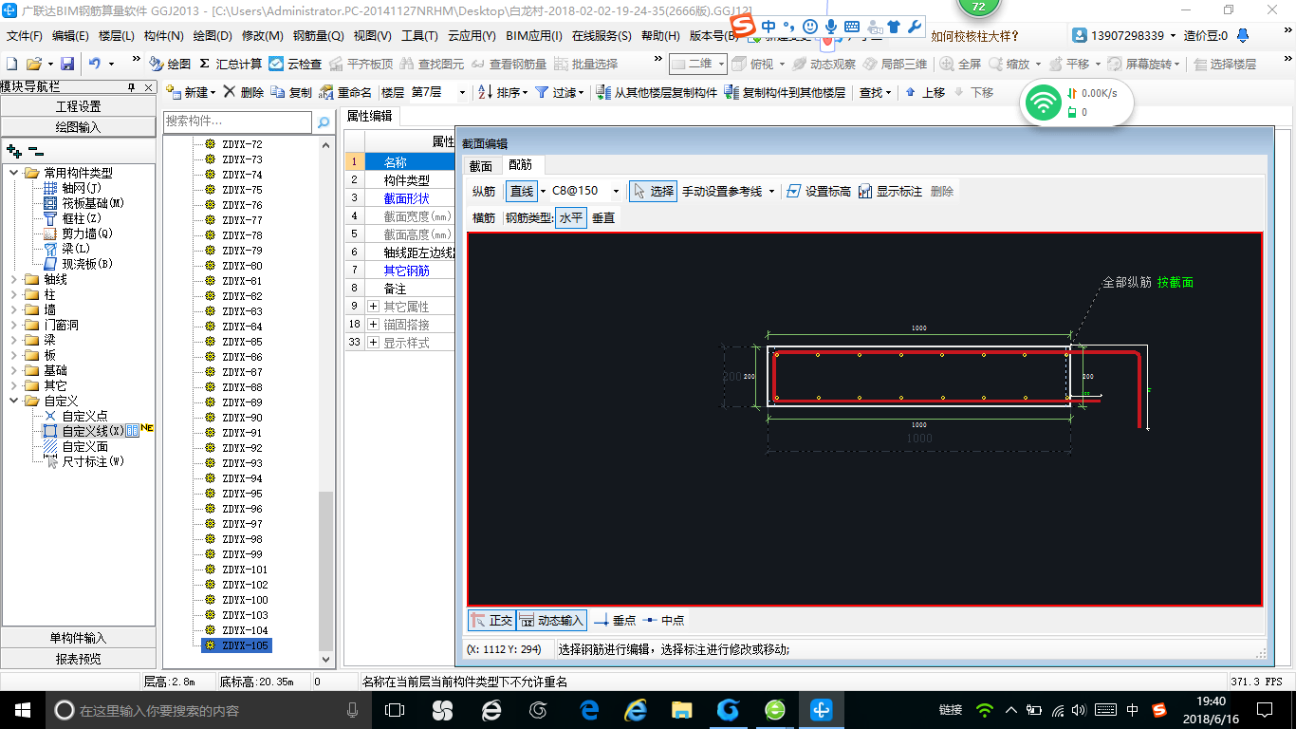Expand 其它属性 property row

coord(373,307)
